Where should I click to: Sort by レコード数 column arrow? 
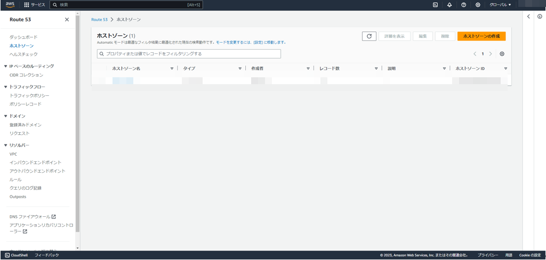point(376,69)
